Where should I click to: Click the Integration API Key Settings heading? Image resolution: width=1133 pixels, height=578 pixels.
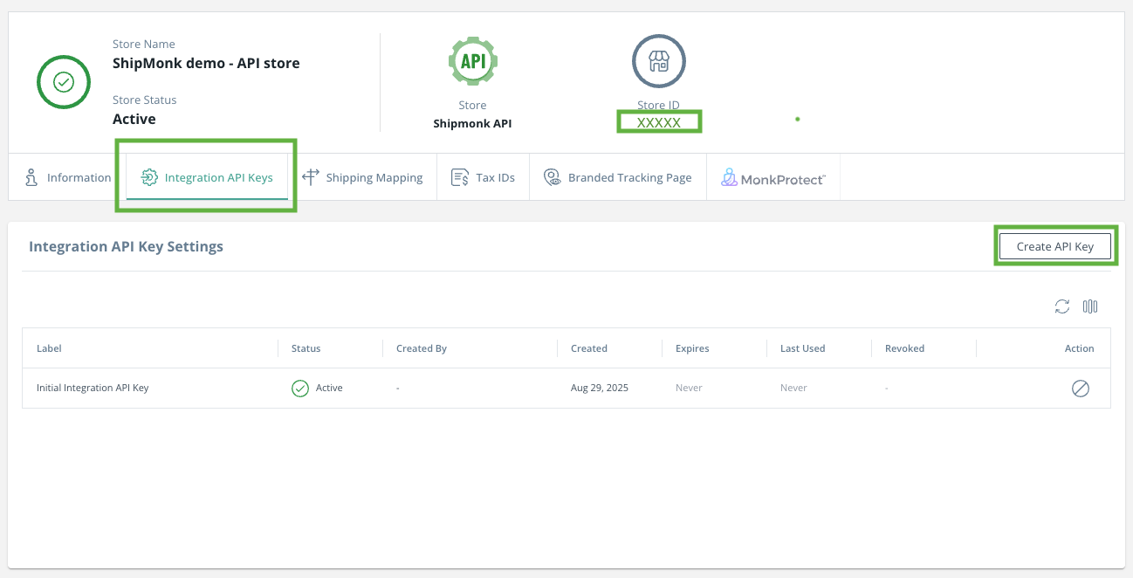coord(126,246)
